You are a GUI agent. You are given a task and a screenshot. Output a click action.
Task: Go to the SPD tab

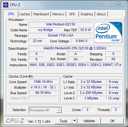[x=72, y=14]
